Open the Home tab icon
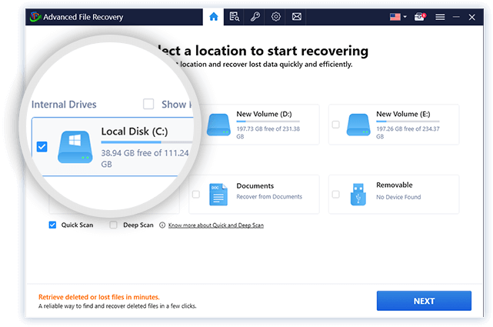 [214, 16]
